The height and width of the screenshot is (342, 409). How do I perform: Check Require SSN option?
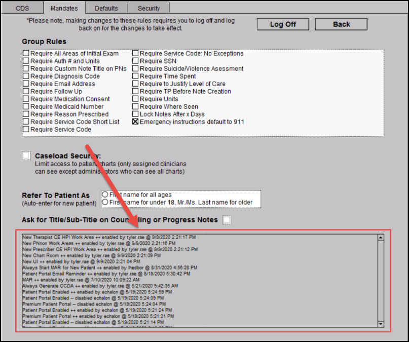(135, 61)
